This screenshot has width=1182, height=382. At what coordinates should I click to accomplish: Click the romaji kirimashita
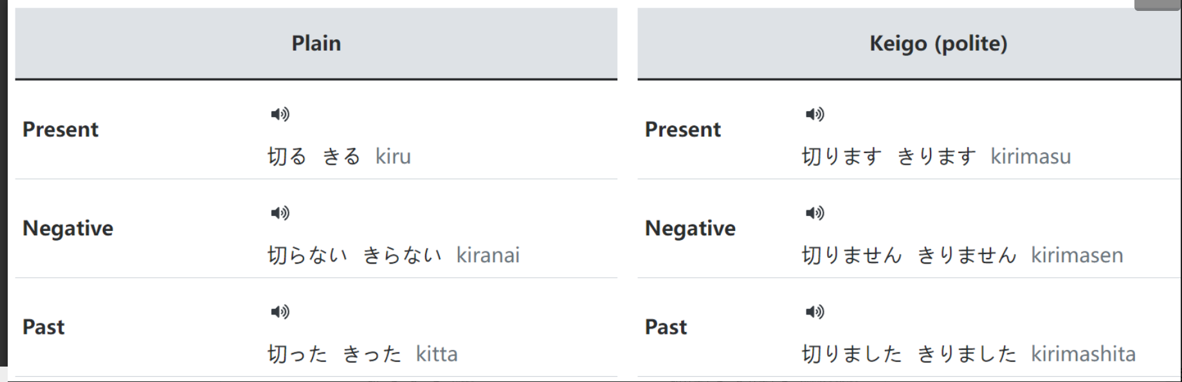coord(1083,354)
